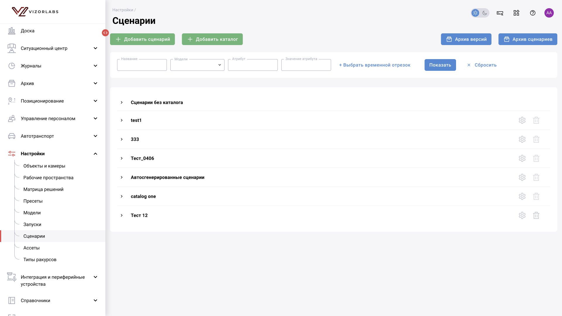Expand the Автосгенерированные сценарии catalog
The image size is (562, 316).
coord(122,177)
